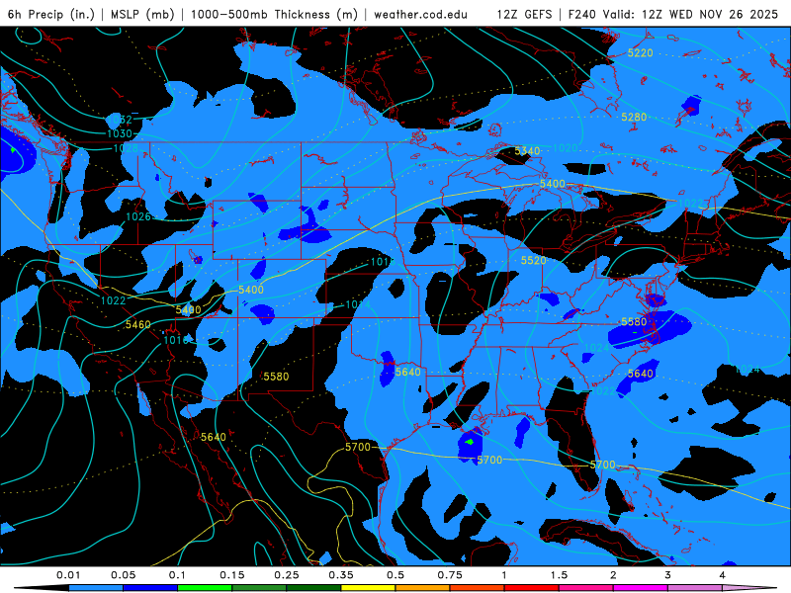The image size is (791, 593).
Task: Click the red legend color segment
Action: pos(532,588)
